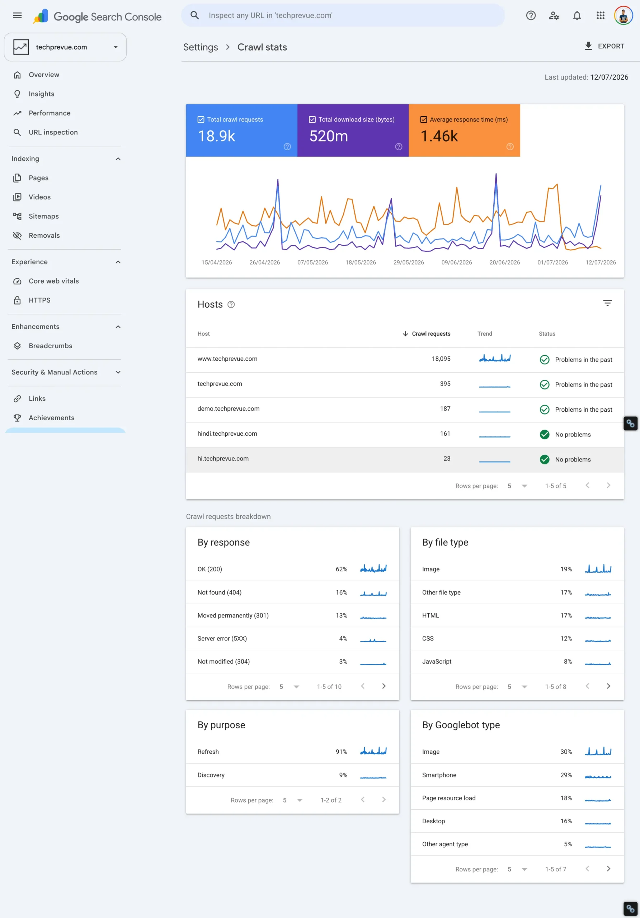The height and width of the screenshot is (918, 640).
Task: Click the URL inspection search field
Action: coord(343,15)
